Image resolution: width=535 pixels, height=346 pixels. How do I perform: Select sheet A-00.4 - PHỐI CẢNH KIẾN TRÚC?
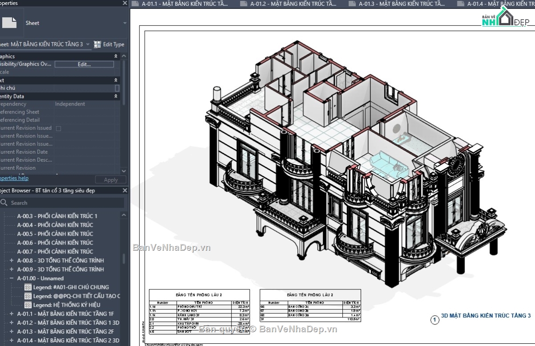55,225
